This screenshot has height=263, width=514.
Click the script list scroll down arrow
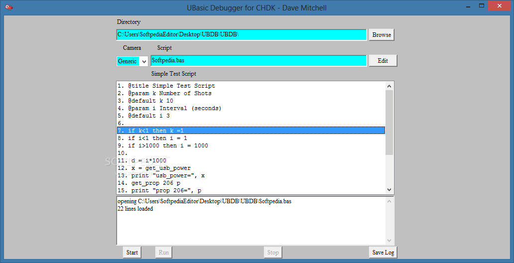389,190
